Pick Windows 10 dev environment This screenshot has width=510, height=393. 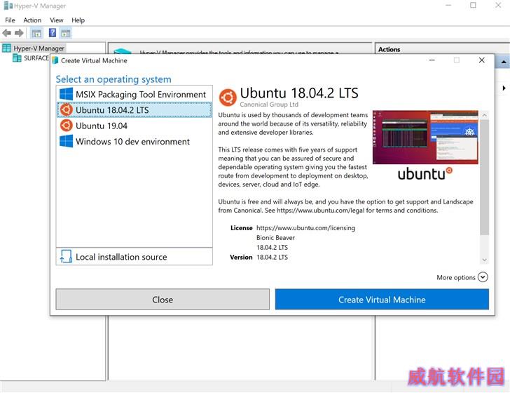pos(135,142)
